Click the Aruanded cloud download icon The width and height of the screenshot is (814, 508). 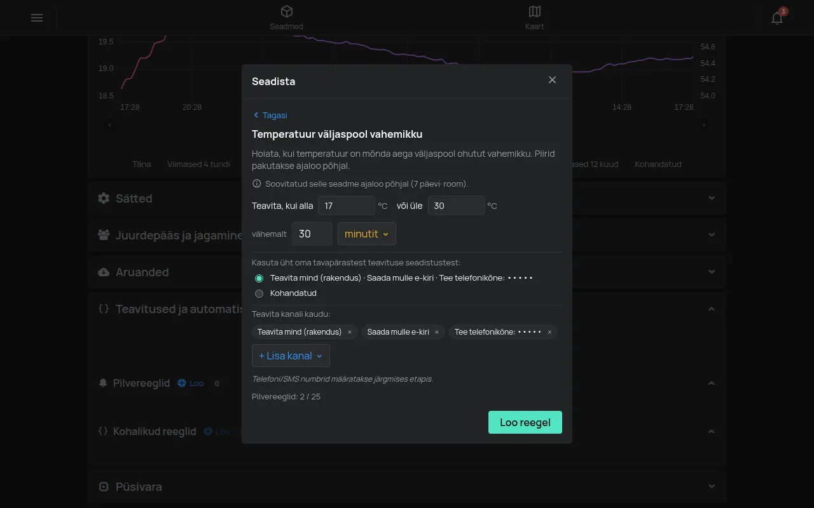104,272
